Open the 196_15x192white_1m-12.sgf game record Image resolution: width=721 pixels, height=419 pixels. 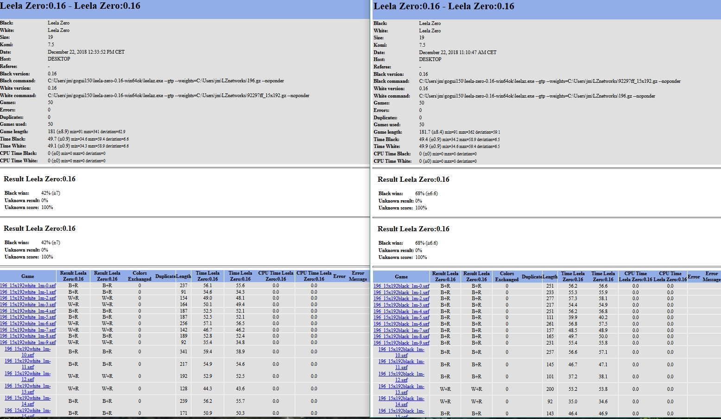(28, 376)
